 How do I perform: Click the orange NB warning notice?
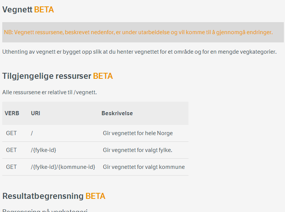pos(138,32)
